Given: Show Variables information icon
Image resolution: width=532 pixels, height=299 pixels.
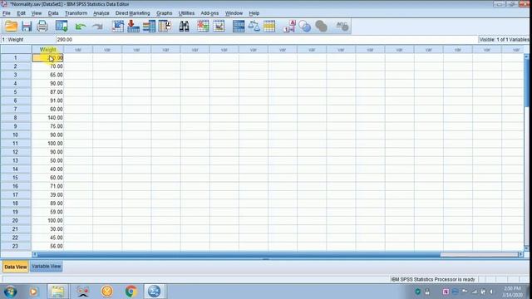Looking at the screenshot, I should point(149,27).
